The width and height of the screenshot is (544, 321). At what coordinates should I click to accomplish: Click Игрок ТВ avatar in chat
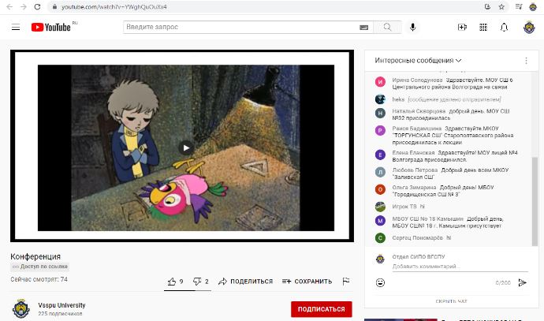[380, 207]
